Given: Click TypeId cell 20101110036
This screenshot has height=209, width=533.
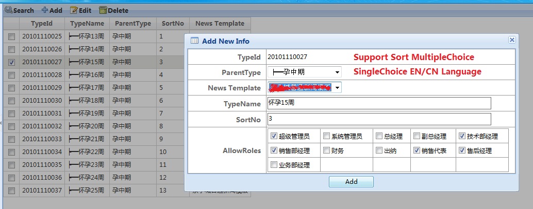Looking at the screenshot, I should 42,178.
